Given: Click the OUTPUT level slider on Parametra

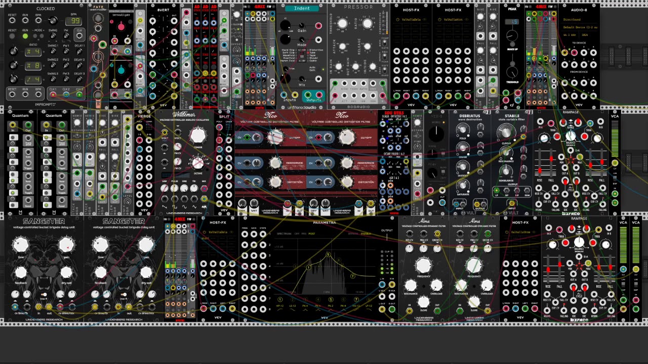Looking at the screenshot, I should pyautogui.click(x=387, y=238).
